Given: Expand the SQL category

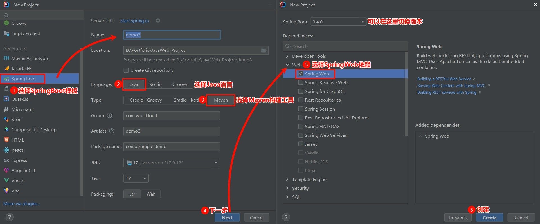Looking at the screenshot, I should pos(287,197).
